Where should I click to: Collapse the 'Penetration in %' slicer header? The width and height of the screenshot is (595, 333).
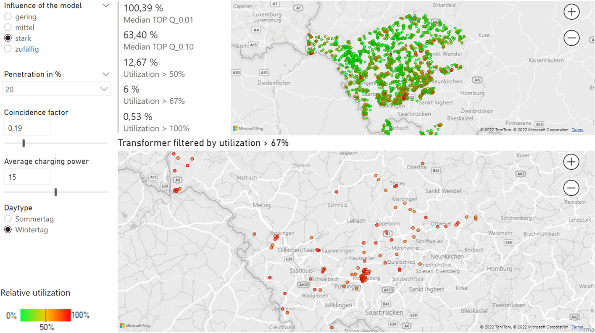click(106, 74)
